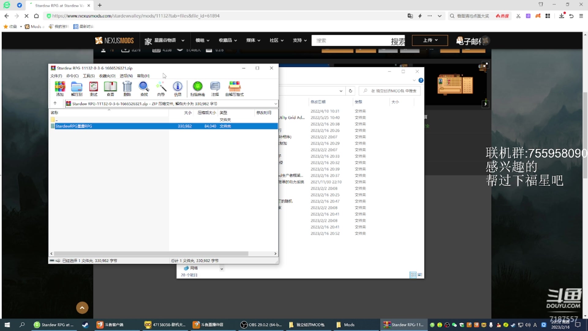Sort Explorer list by 修改日期 column
This screenshot has width=588, height=331.
click(318, 102)
